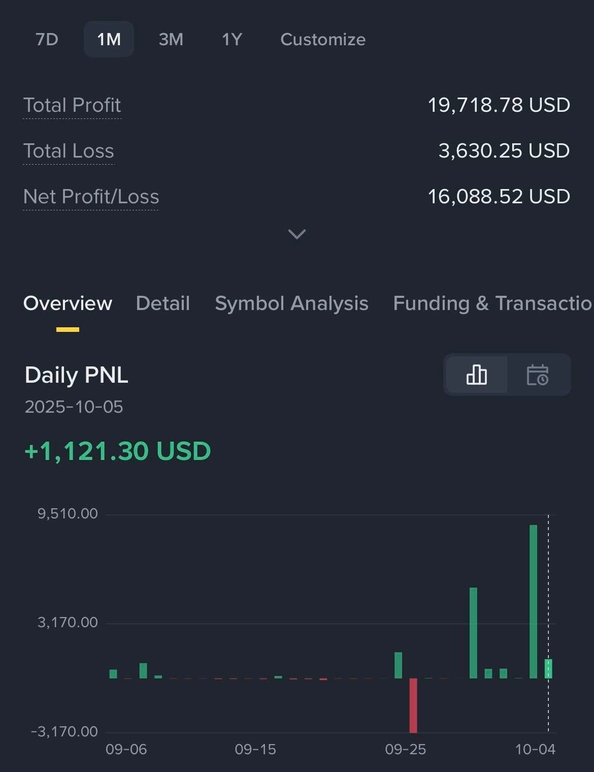The image size is (594, 772).
Task: Select the tallest green PNL bar
Action: (x=533, y=601)
